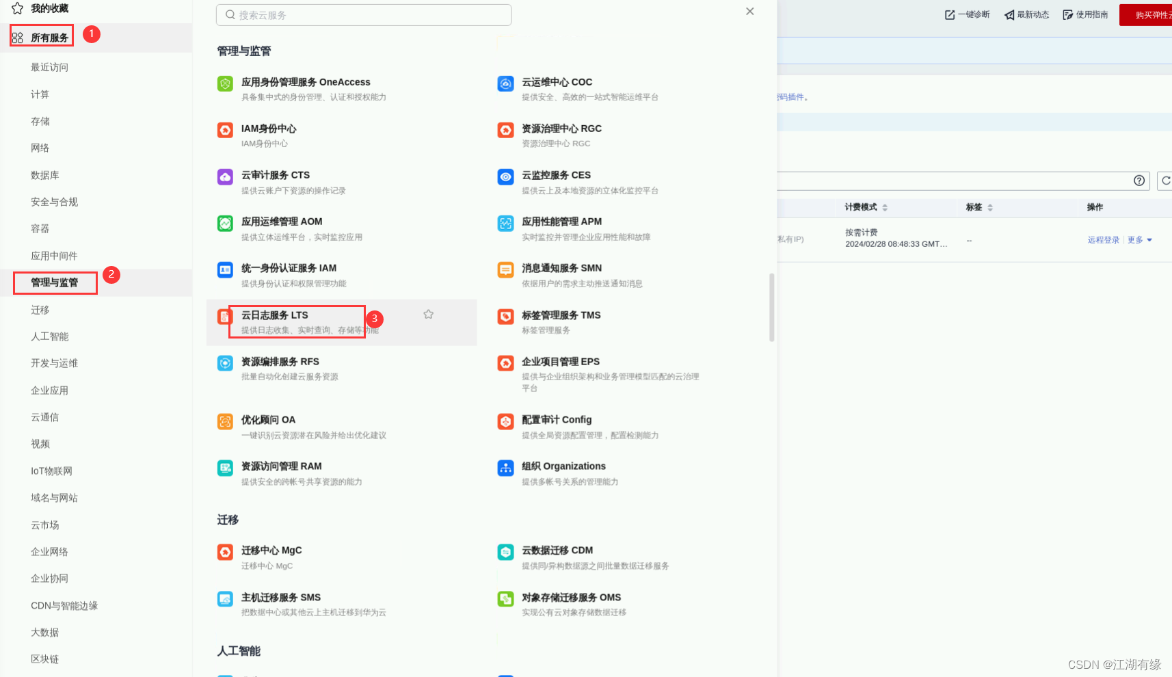Screen dimensions: 1172x677
Task: Click the 组织 Organizations icon
Action: tap(505, 468)
